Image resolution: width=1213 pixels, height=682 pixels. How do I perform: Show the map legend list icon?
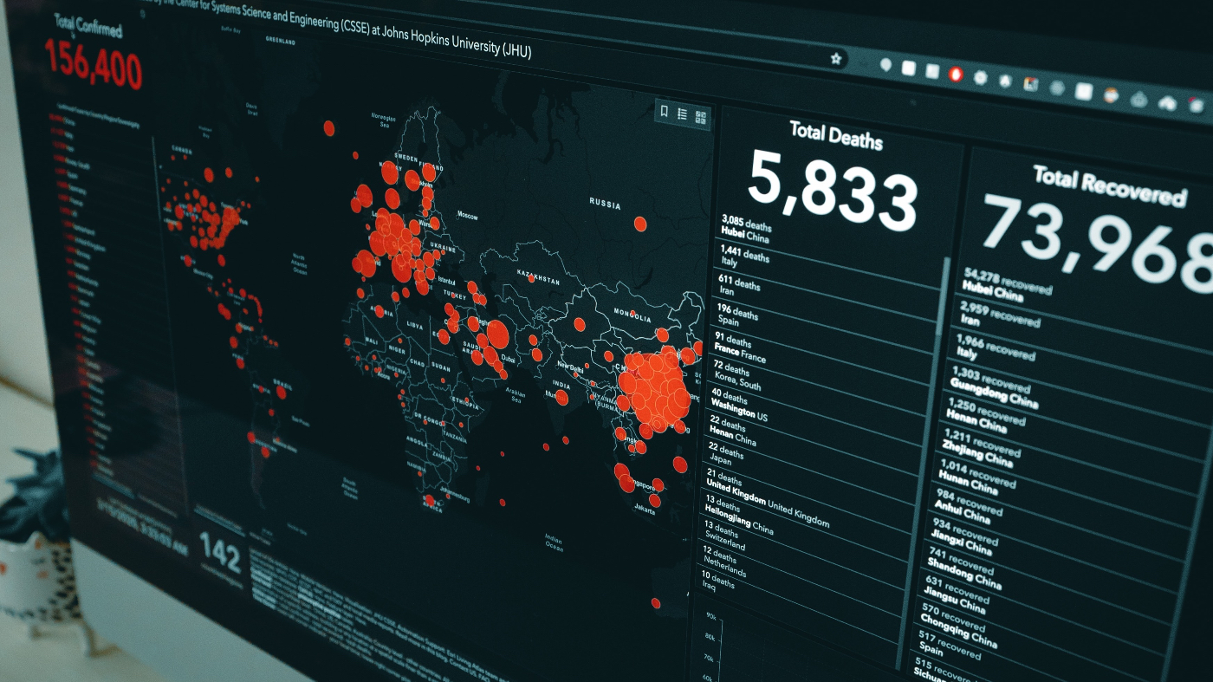tap(682, 114)
